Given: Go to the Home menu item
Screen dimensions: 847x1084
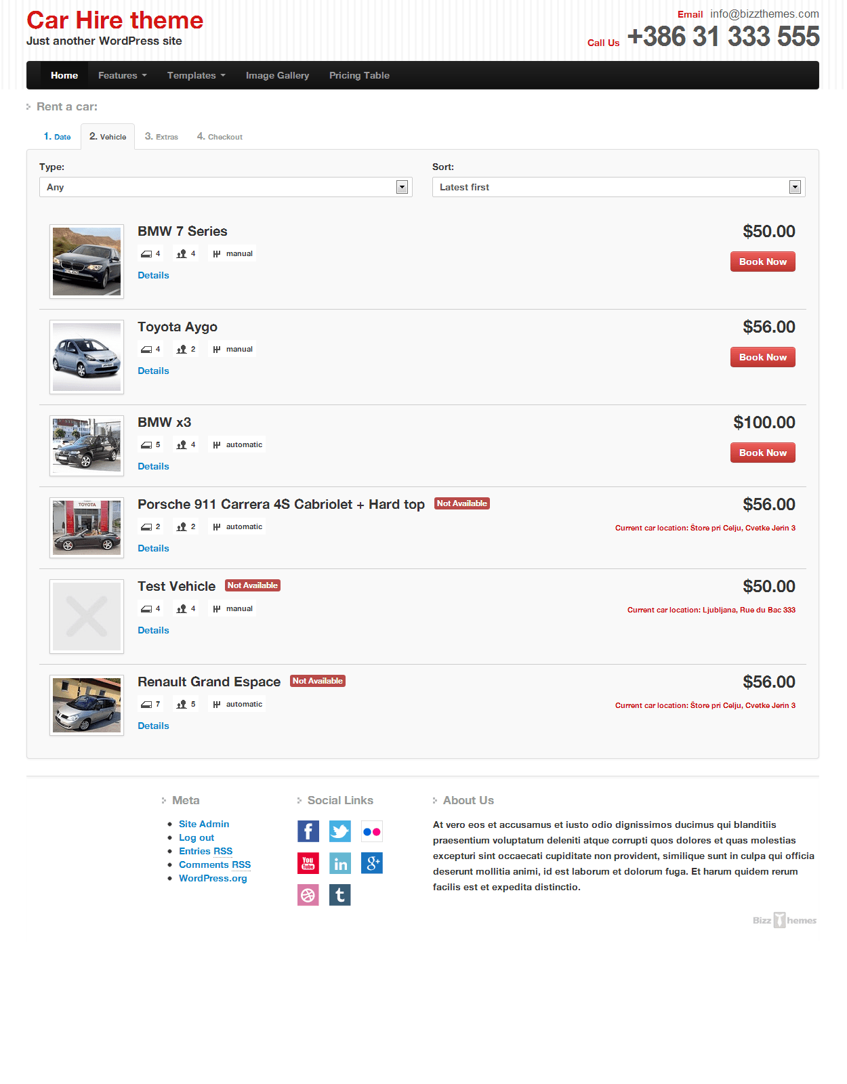Looking at the screenshot, I should coord(64,75).
